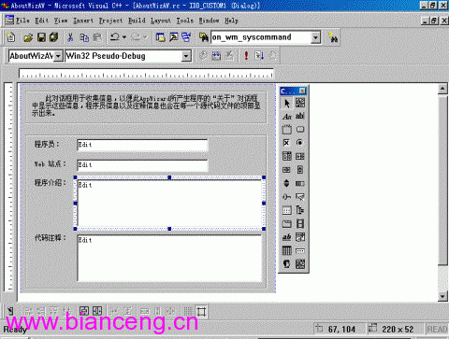Pick the Vertical Scroll Bar control tool

click(300, 170)
